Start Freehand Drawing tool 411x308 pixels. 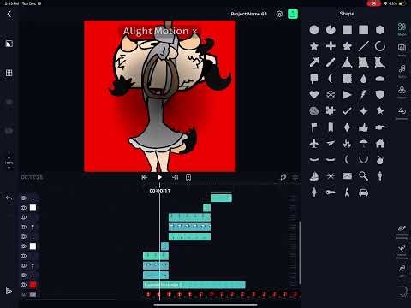pyautogui.click(x=402, y=232)
